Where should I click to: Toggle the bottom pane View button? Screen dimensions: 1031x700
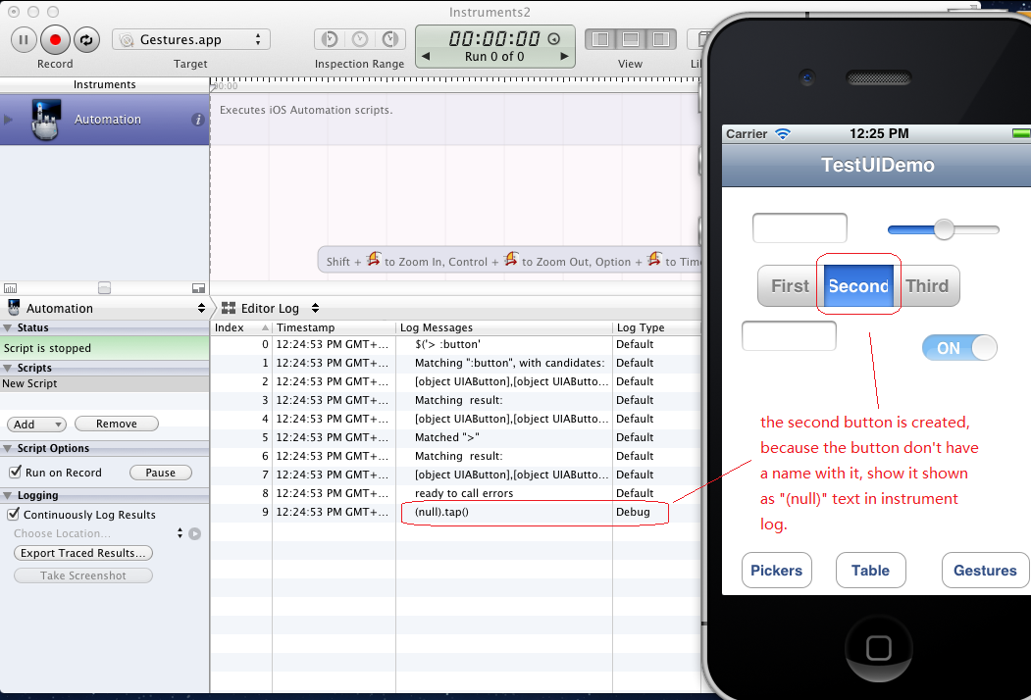tap(631, 39)
